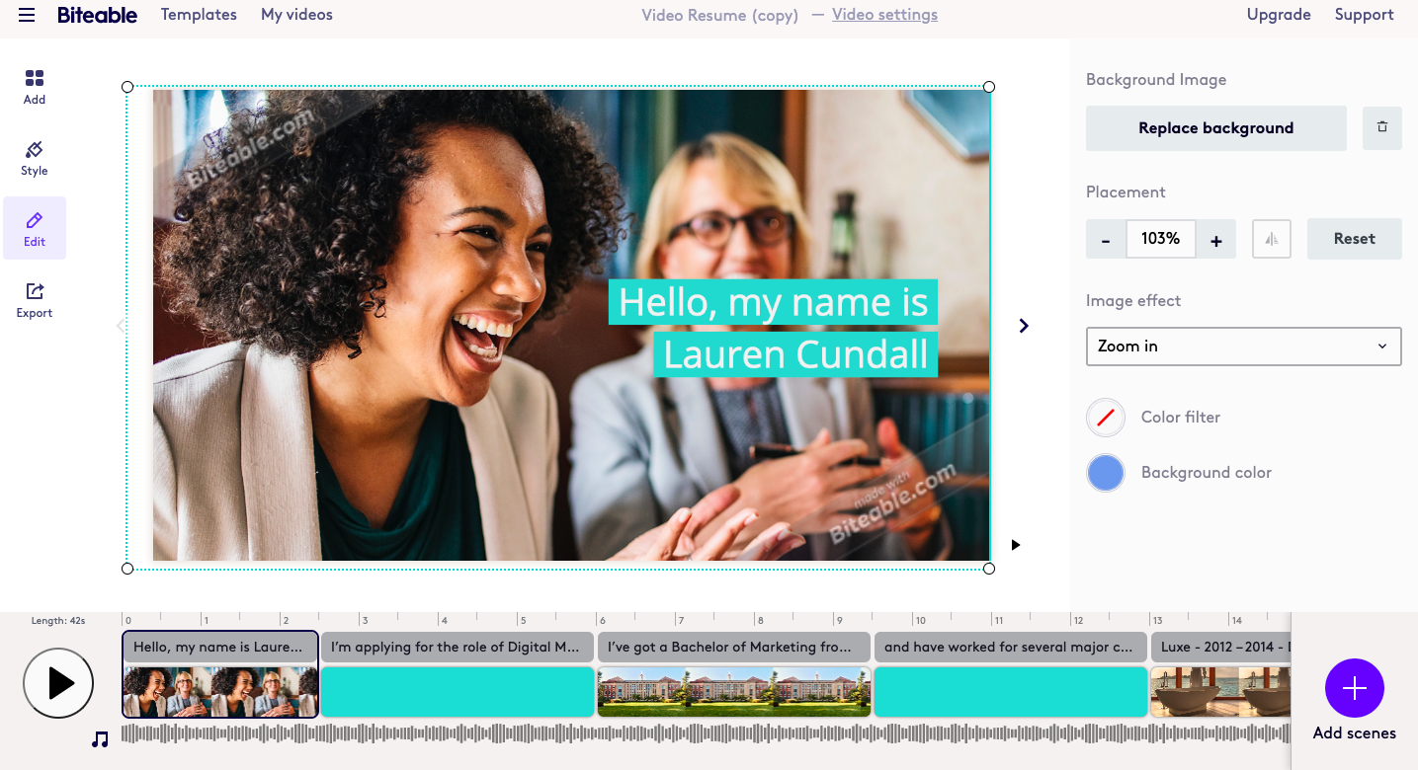Increase placement zoom with plus button
This screenshot has height=770, width=1418.
click(1216, 240)
